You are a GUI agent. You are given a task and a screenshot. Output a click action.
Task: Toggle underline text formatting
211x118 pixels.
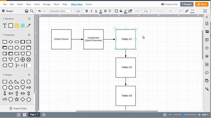point(96,11)
